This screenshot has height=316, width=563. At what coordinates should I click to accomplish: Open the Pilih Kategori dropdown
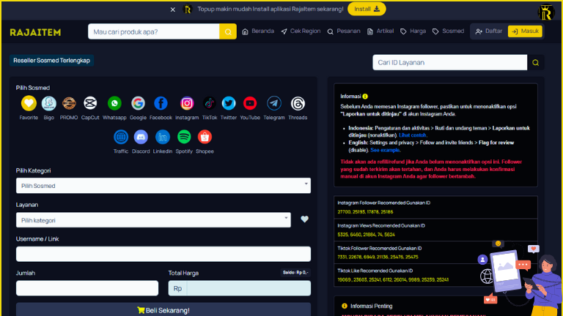coord(163,186)
